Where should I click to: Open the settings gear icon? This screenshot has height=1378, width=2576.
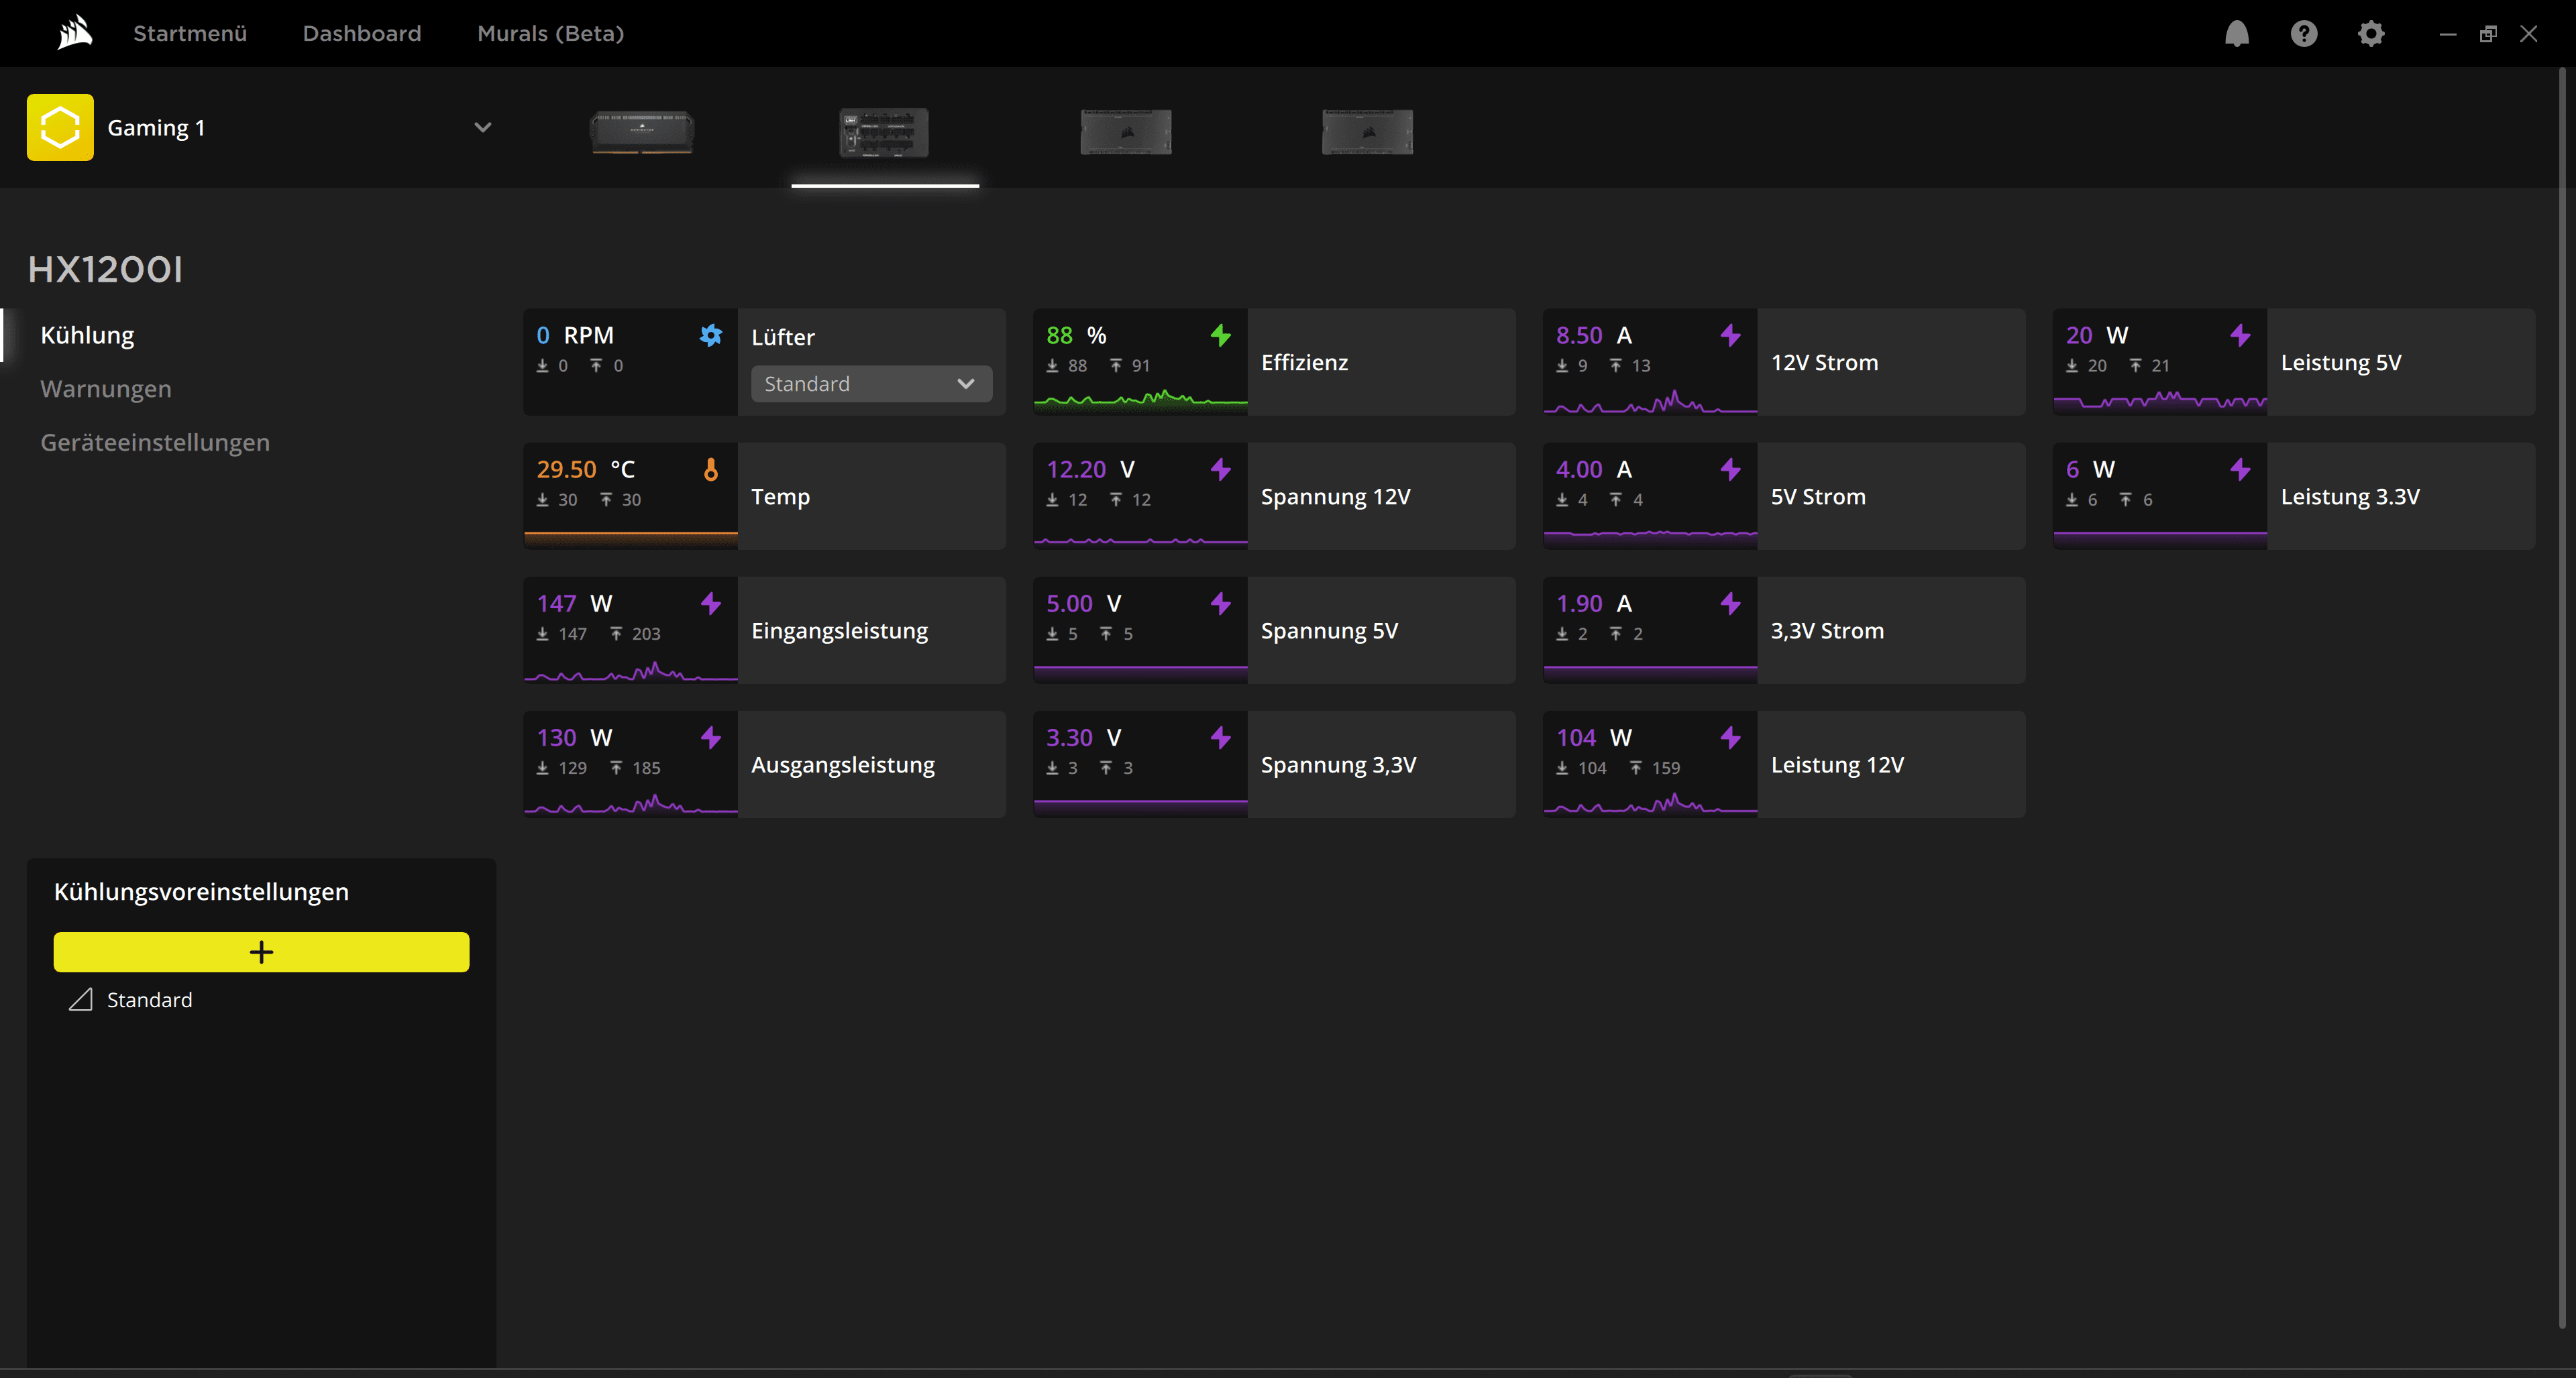pos(2370,34)
